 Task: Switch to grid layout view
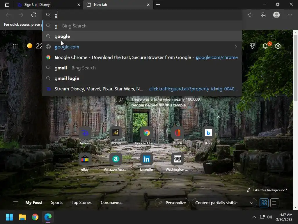click(264, 203)
